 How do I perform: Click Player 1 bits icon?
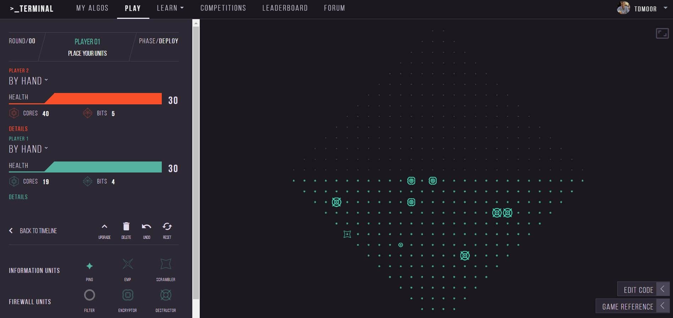coord(88,181)
